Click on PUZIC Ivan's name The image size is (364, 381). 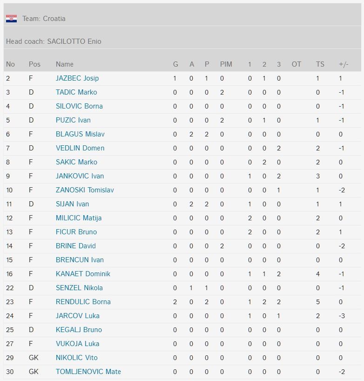coord(73,120)
